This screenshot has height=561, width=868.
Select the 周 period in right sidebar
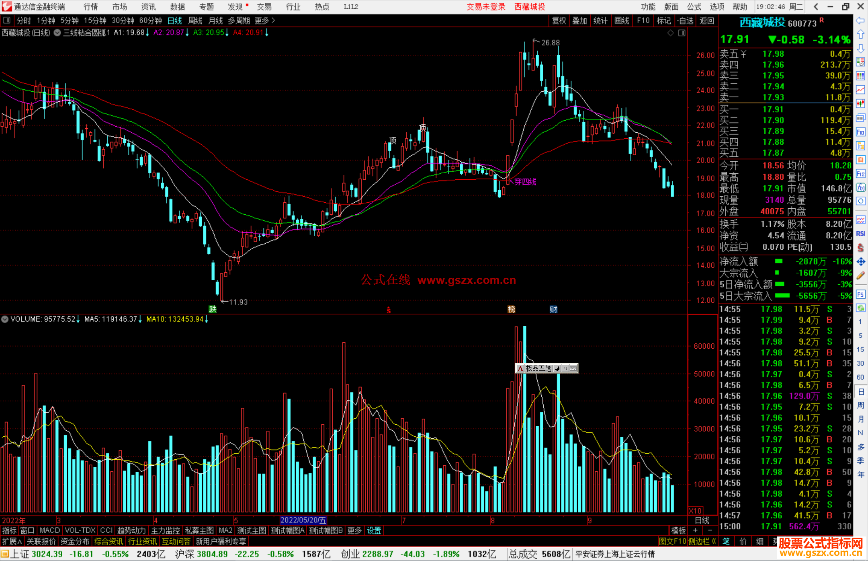pos(860,405)
